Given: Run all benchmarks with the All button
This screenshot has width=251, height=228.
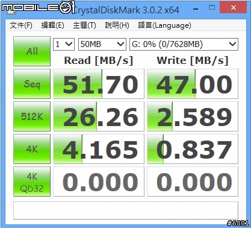Looking at the screenshot, I should (32, 51).
